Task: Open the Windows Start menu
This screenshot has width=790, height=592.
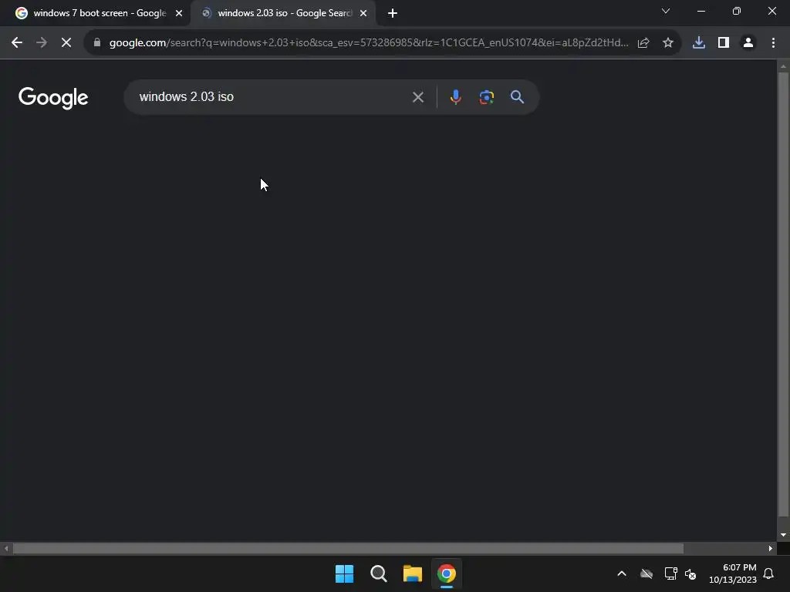Action: point(345,573)
